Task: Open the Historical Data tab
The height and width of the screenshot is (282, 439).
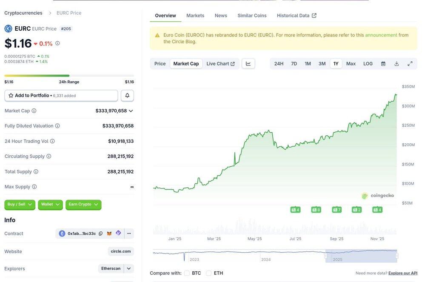Action: (x=296, y=16)
